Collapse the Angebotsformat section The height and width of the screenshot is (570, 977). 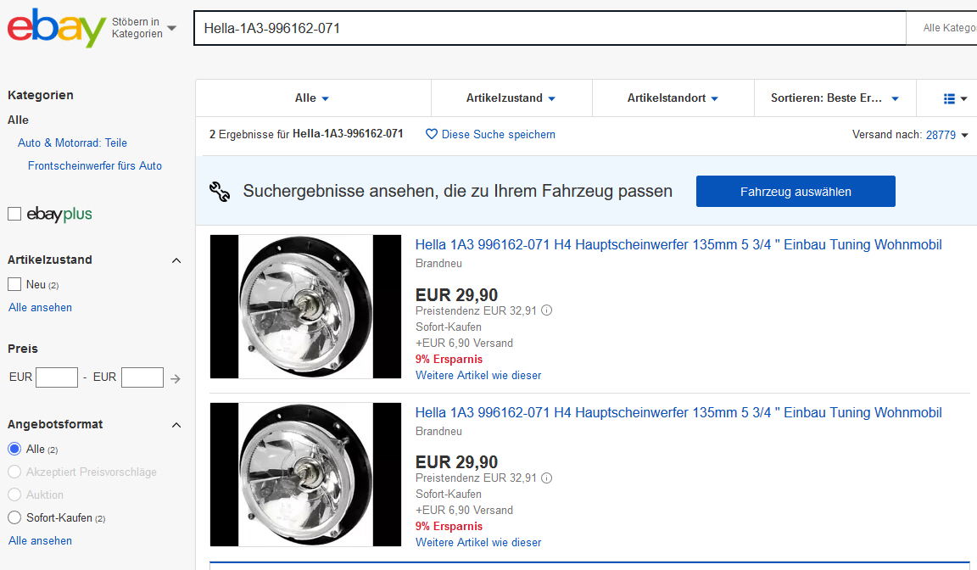point(176,425)
